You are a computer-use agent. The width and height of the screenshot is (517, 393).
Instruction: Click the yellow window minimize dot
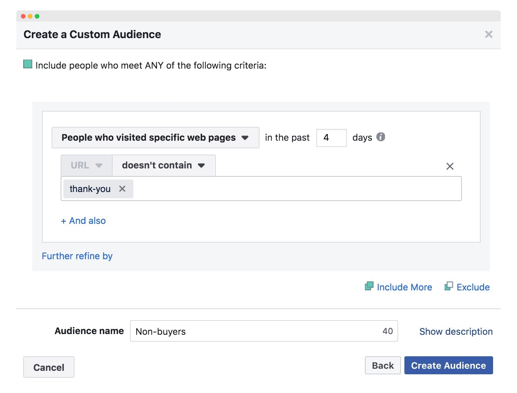click(30, 16)
